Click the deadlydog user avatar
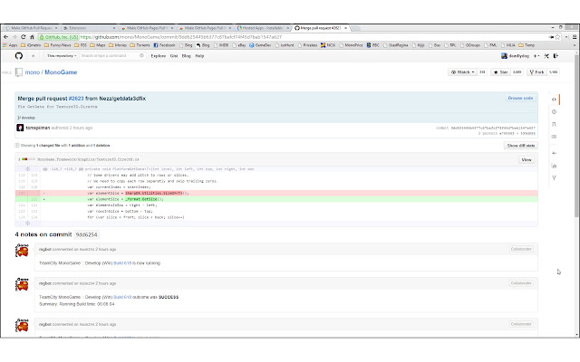The width and height of the screenshot is (580, 362). pos(504,56)
